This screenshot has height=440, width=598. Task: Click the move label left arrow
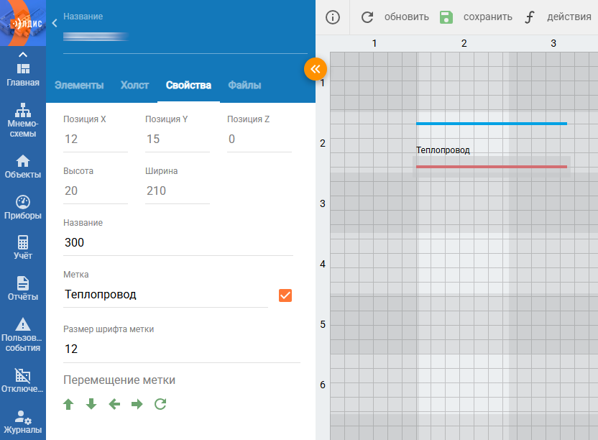(114, 404)
